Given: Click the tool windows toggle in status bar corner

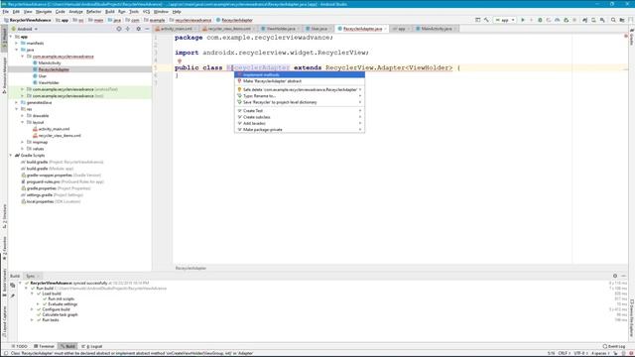Looking at the screenshot, I should [x=5, y=353].
